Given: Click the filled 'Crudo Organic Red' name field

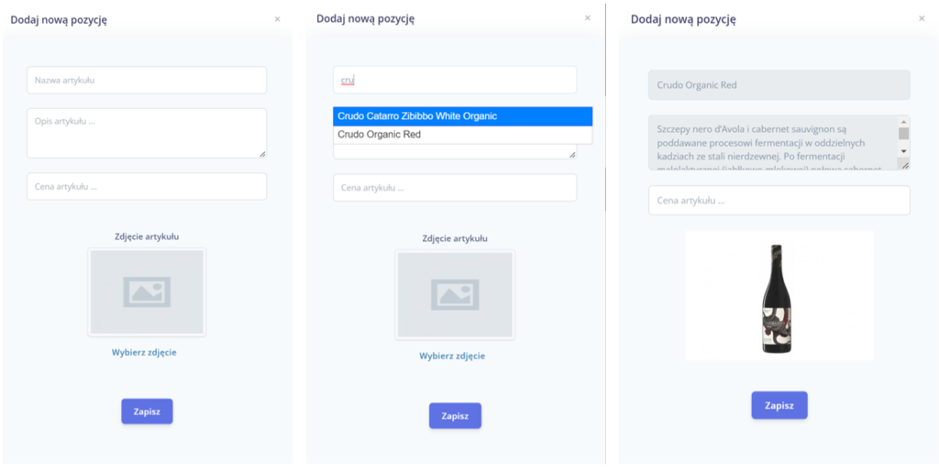Looking at the screenshot, I should (x=779, y=85).
